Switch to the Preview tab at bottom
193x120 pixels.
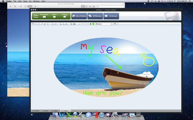[x=36, y=111]
